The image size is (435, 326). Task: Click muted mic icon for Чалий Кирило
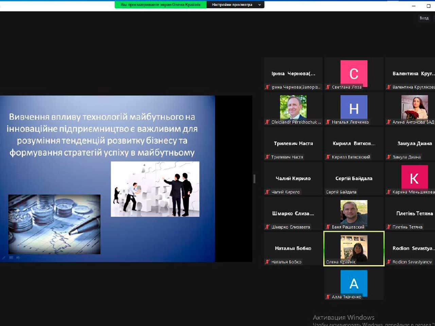[x=267, y=192]
